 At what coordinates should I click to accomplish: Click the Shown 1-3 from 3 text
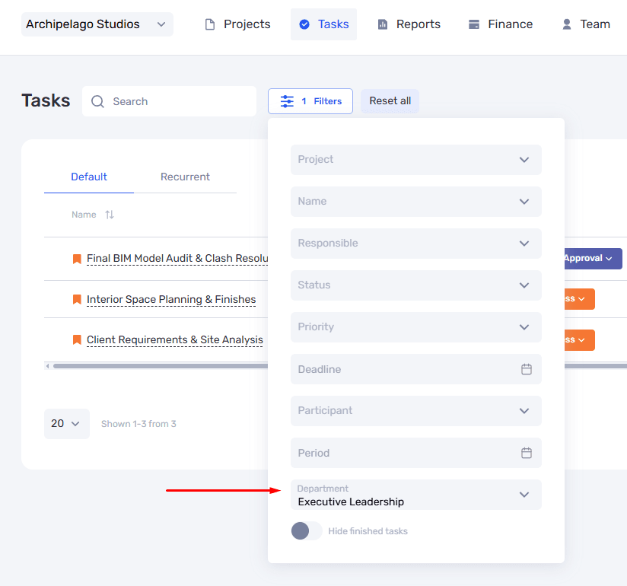[138, 424]
